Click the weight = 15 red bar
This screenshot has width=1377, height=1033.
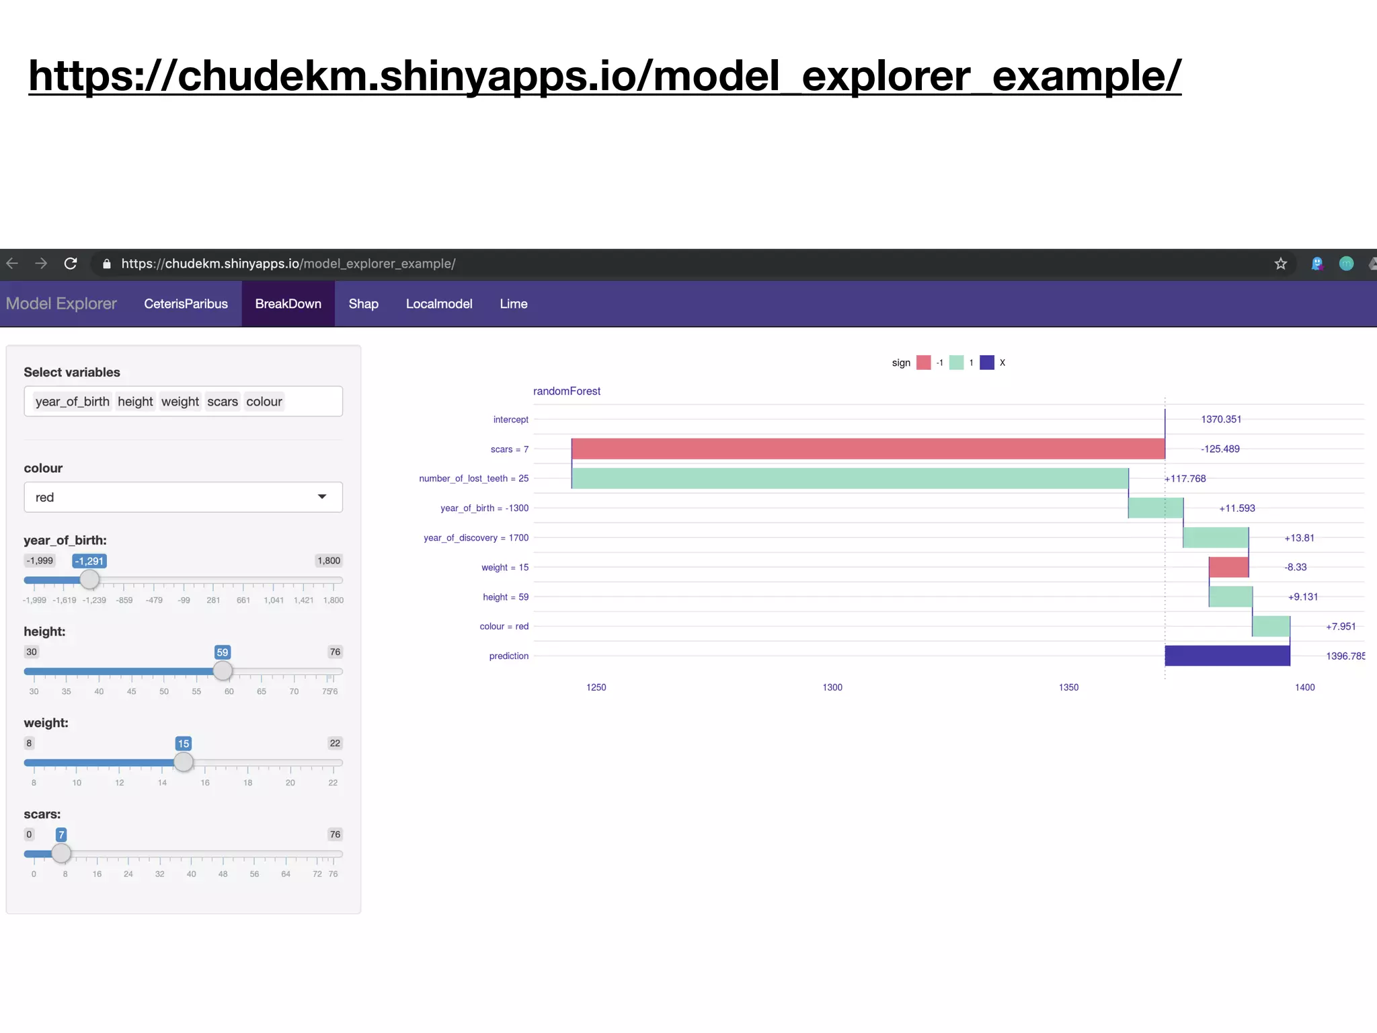pyautogui.click(x=1228, y=567)
